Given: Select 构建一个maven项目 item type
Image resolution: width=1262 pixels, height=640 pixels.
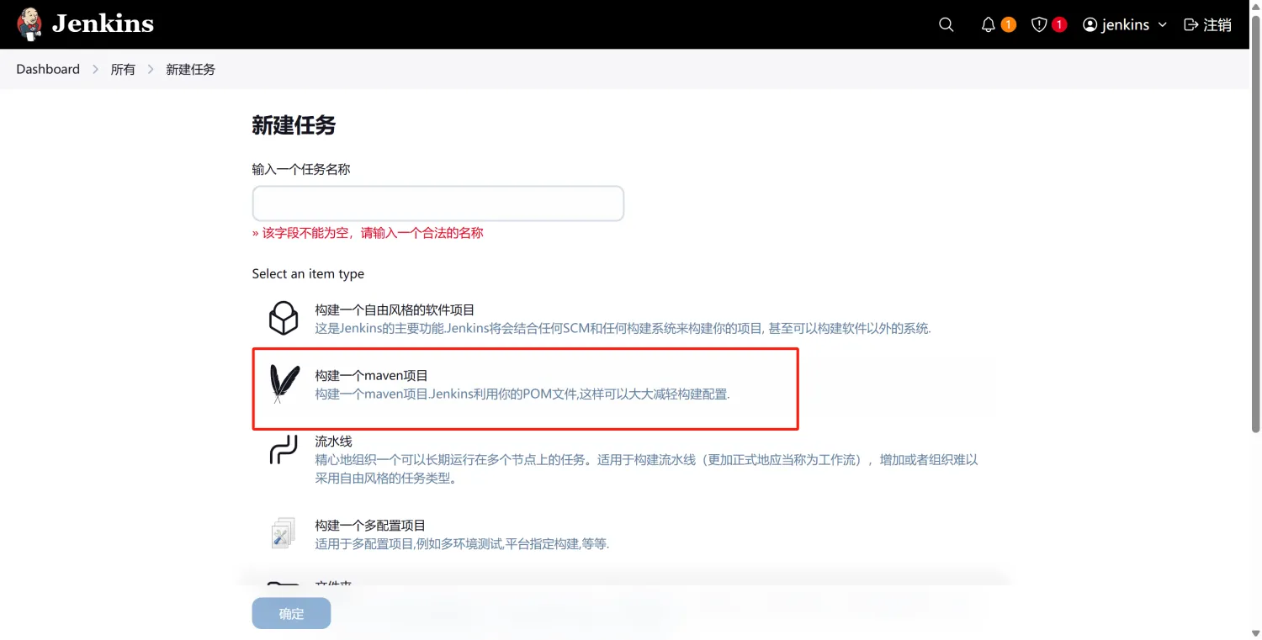Looking at the screenshot, I should [371, 376].
